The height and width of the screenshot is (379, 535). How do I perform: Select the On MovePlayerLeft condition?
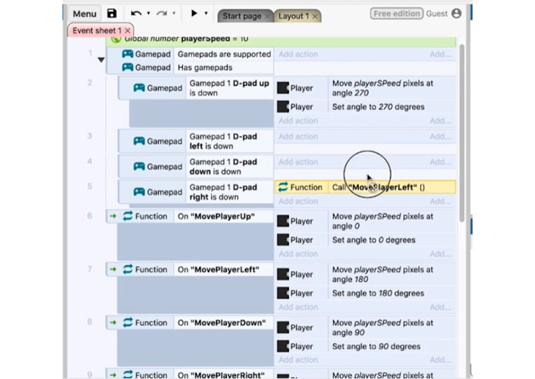224,270
